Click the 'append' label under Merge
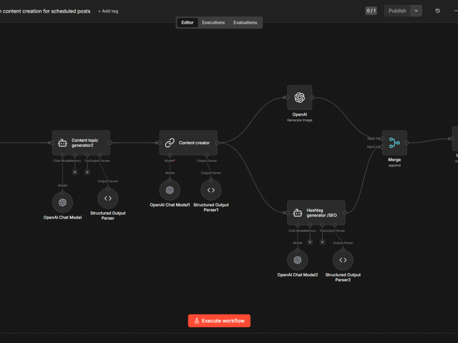458x343 pixels. (x=394, y=166)
